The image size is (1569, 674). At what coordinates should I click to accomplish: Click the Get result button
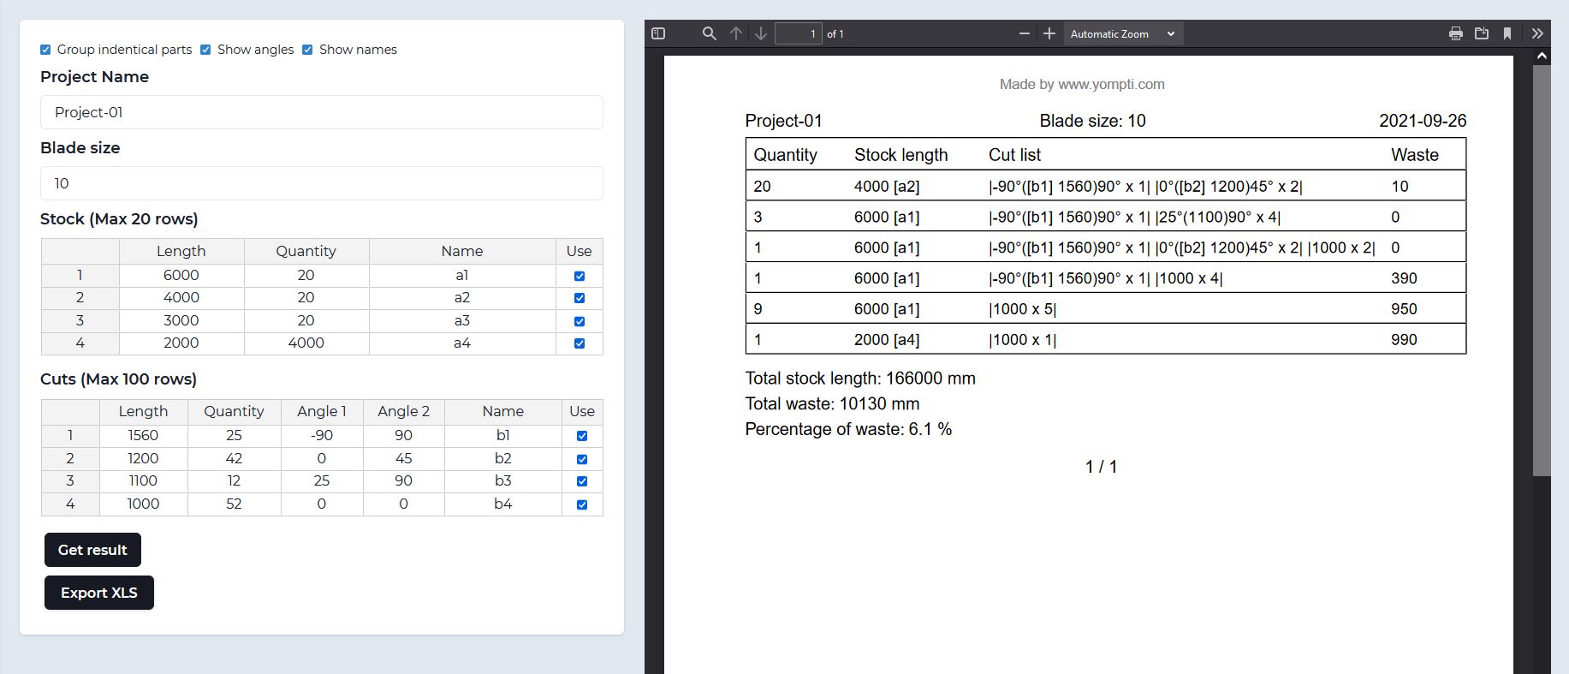[92, 550]
